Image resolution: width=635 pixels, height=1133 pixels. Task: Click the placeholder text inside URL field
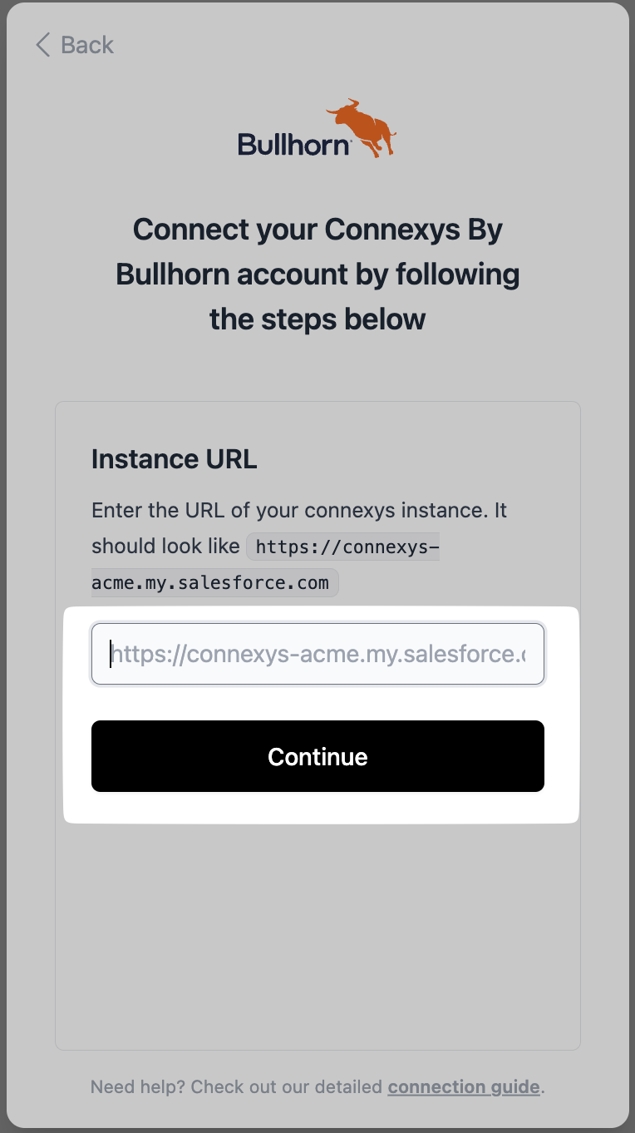click(x=319, y=655)
